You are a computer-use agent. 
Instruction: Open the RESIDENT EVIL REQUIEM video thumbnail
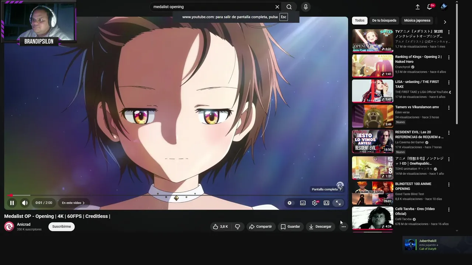tap(372, 141)
